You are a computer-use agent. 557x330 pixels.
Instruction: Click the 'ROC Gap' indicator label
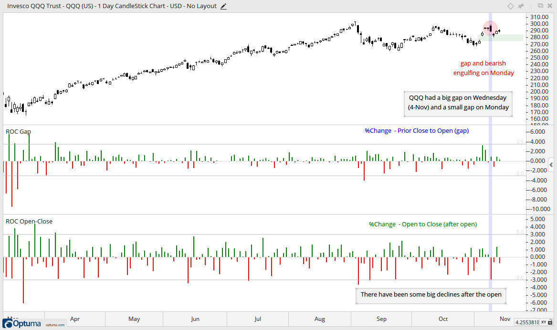tap(18, 132)
